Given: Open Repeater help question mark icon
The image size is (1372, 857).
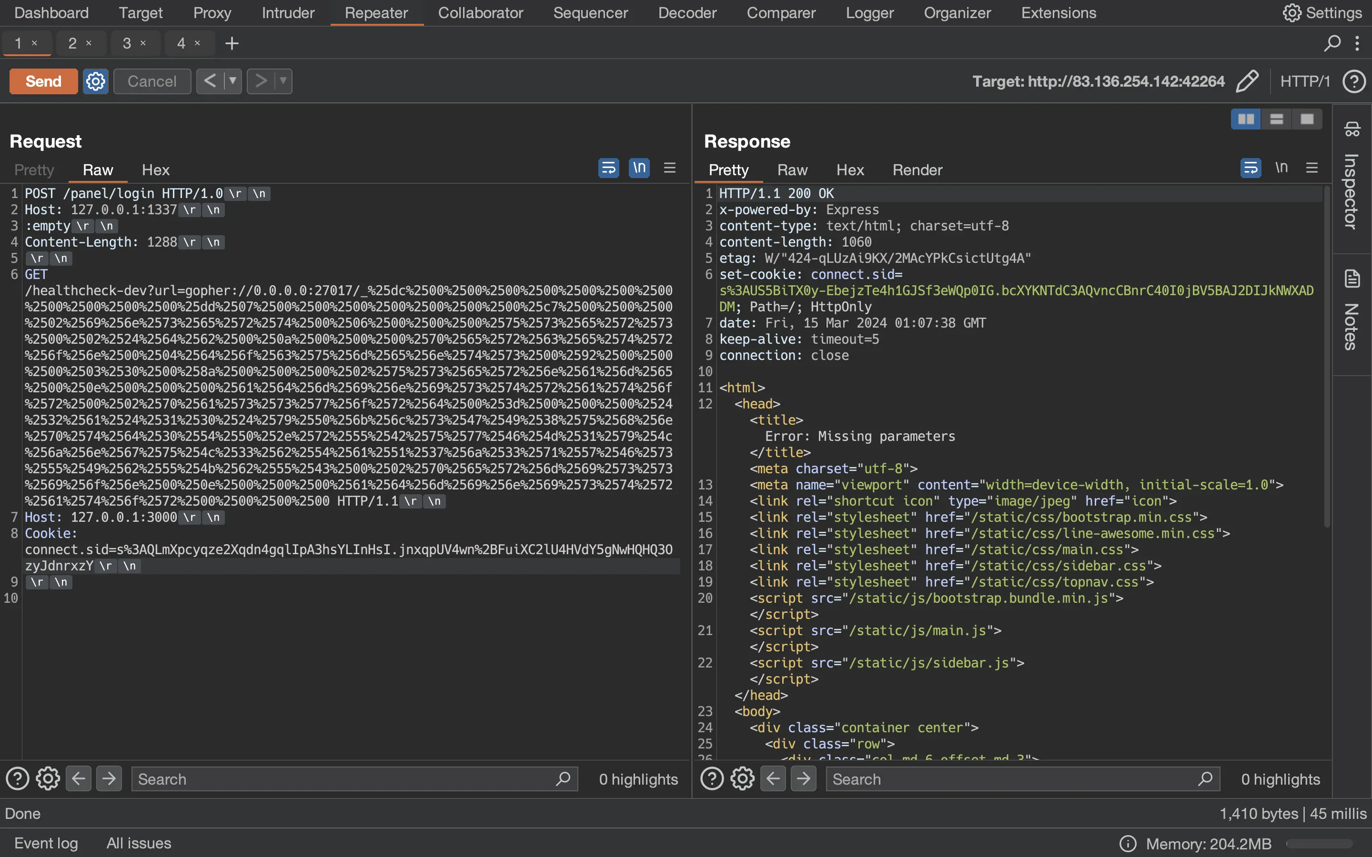Looking at the screenshot, I should (1354, 81).
